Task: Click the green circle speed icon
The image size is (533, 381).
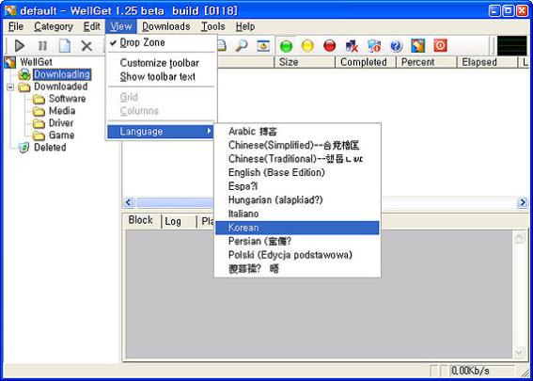Action: tap(286, 46)
